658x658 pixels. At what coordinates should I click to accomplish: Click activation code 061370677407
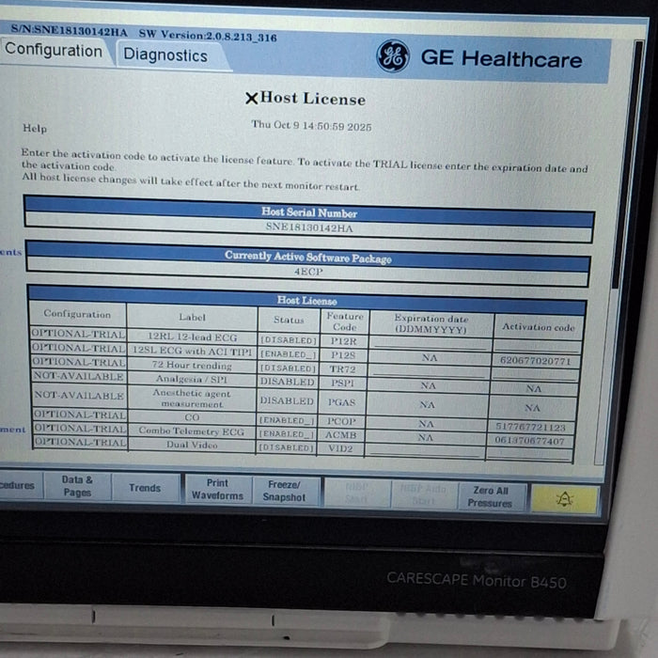529,441
